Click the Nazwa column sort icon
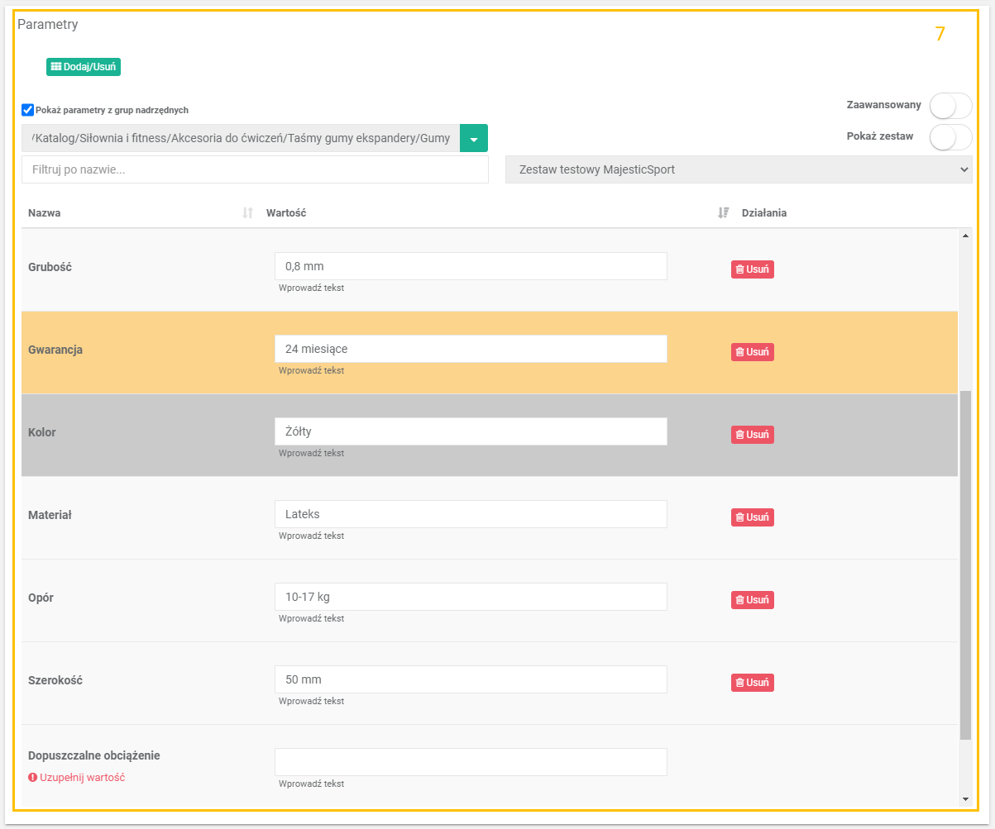This screenshot has height=829, width=995. 247,213
